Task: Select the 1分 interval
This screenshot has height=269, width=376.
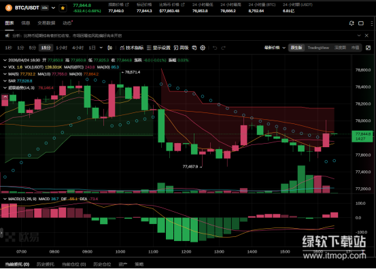Action: [20, 48]
